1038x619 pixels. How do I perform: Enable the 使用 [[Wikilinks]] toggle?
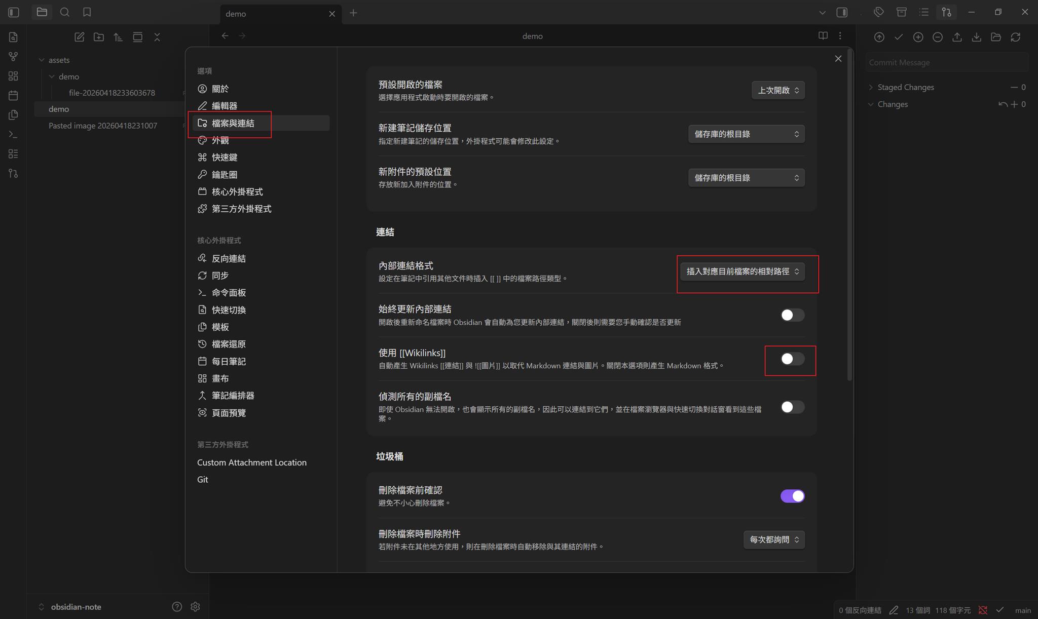point(792,359)
